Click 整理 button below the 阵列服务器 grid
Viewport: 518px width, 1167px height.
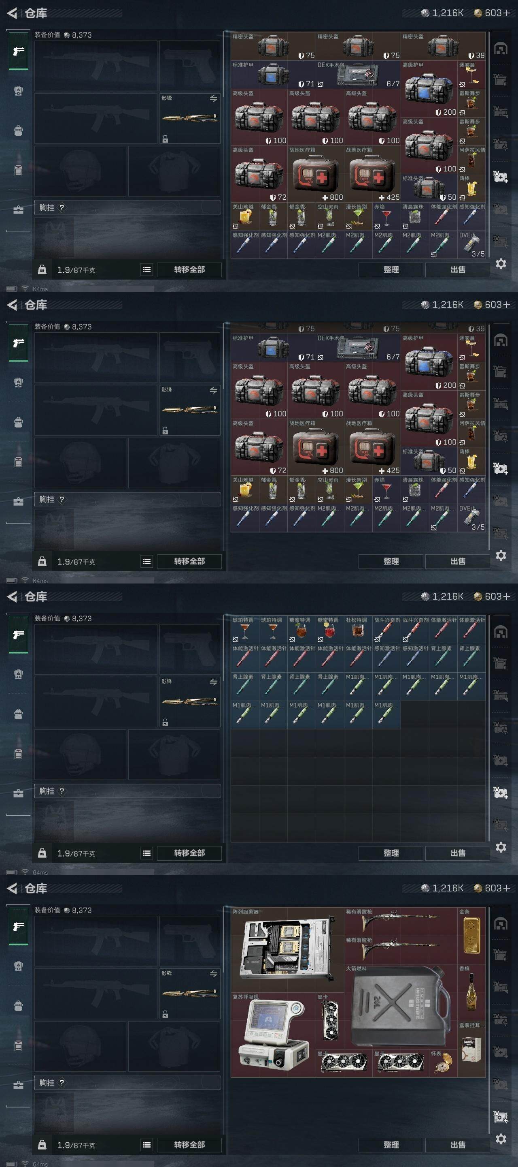(391, 1145)
